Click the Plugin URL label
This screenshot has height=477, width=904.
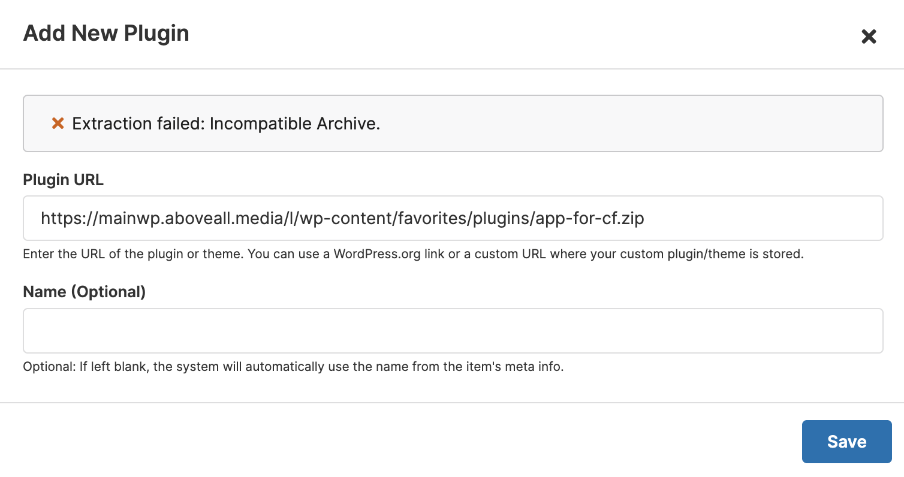[x=63, y=180]
